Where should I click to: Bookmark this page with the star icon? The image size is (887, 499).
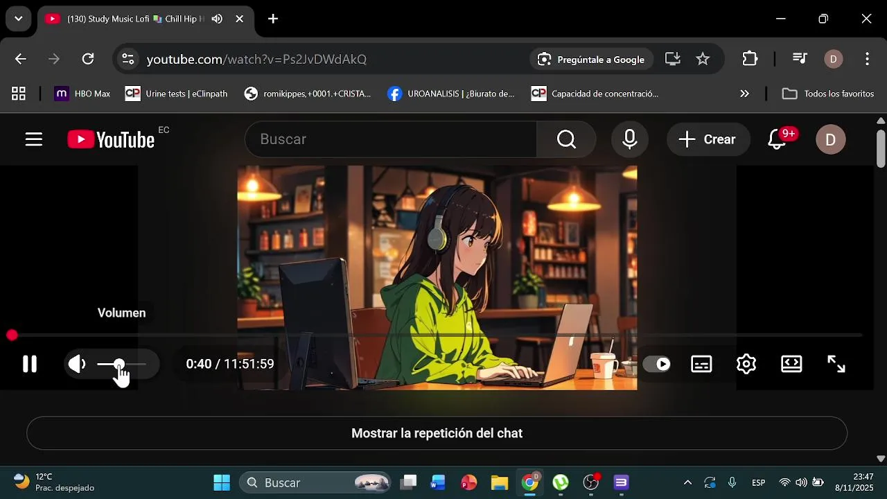pos(703,59)
